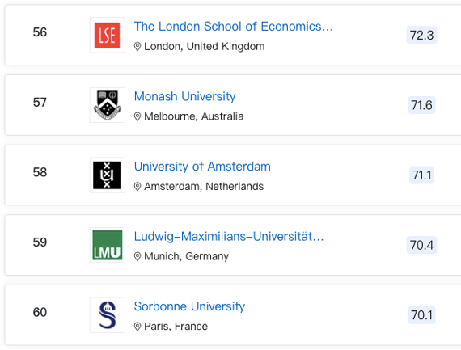Viewport: 461px width, 350px height.
Task: Click the green LMU logo
Action: tap(108, 245)
